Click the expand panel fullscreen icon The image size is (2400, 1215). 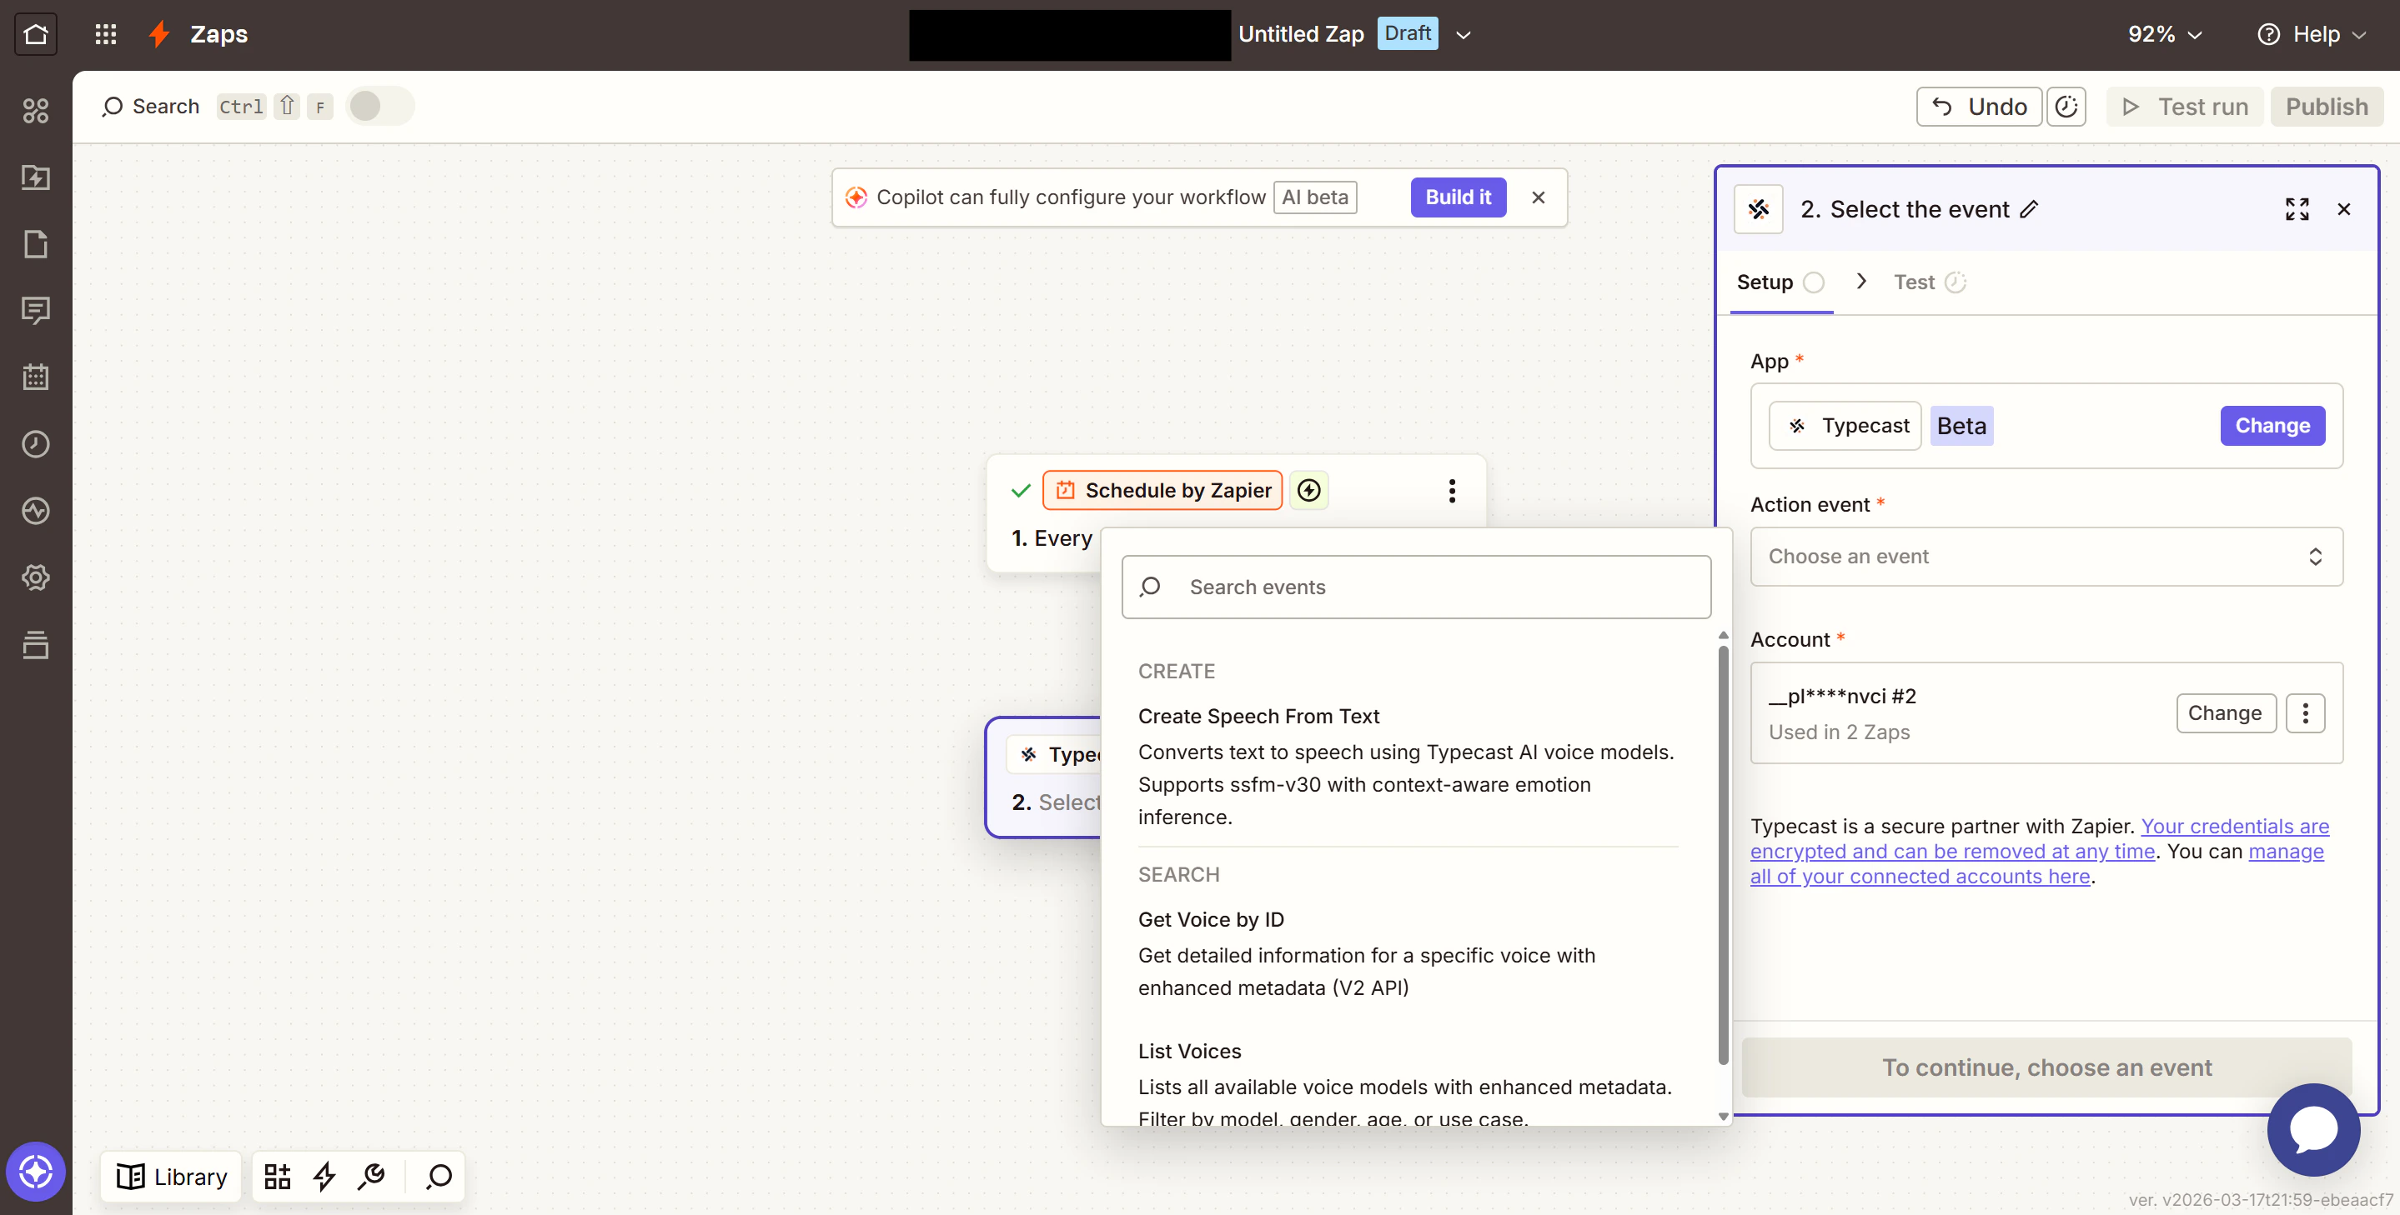click(x=2297, y=209)
